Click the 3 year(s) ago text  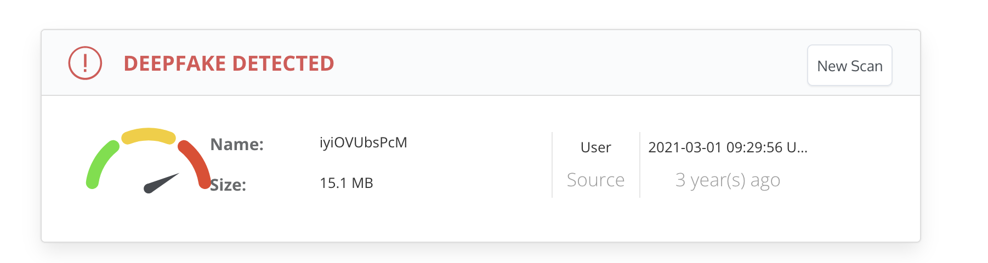click(728, 180)
